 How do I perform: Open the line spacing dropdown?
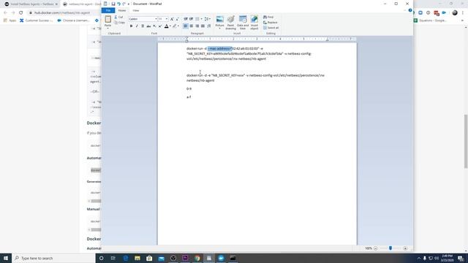(x=208, y=19)
